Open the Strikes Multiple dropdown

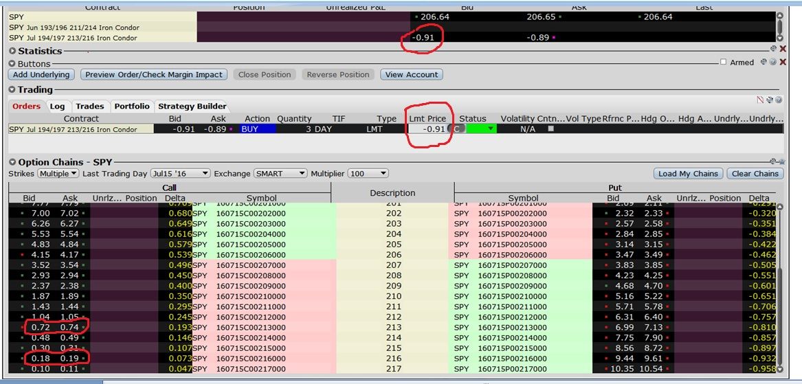pos(58,173)
